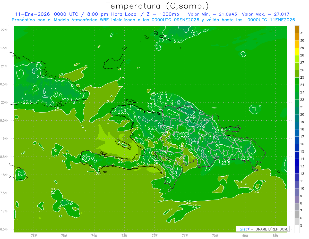Click the "68W" longitude axis label
Viewport: 309px width, 239px height.
[275, 235]
